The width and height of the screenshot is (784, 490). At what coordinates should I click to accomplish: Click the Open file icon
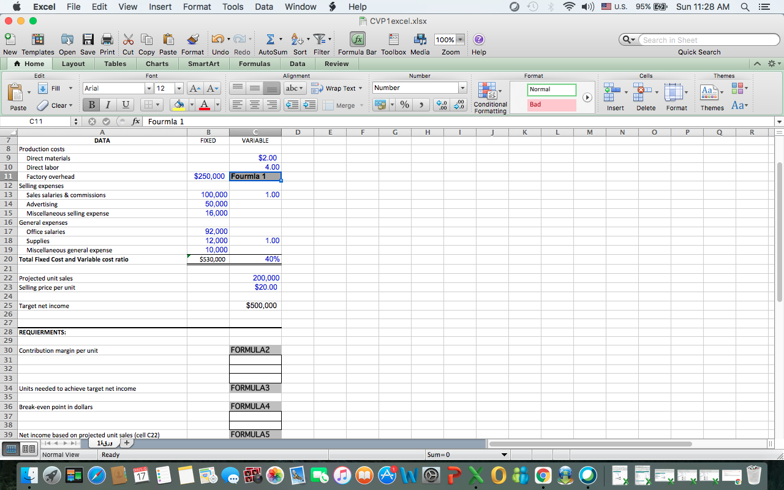(67, 39)
